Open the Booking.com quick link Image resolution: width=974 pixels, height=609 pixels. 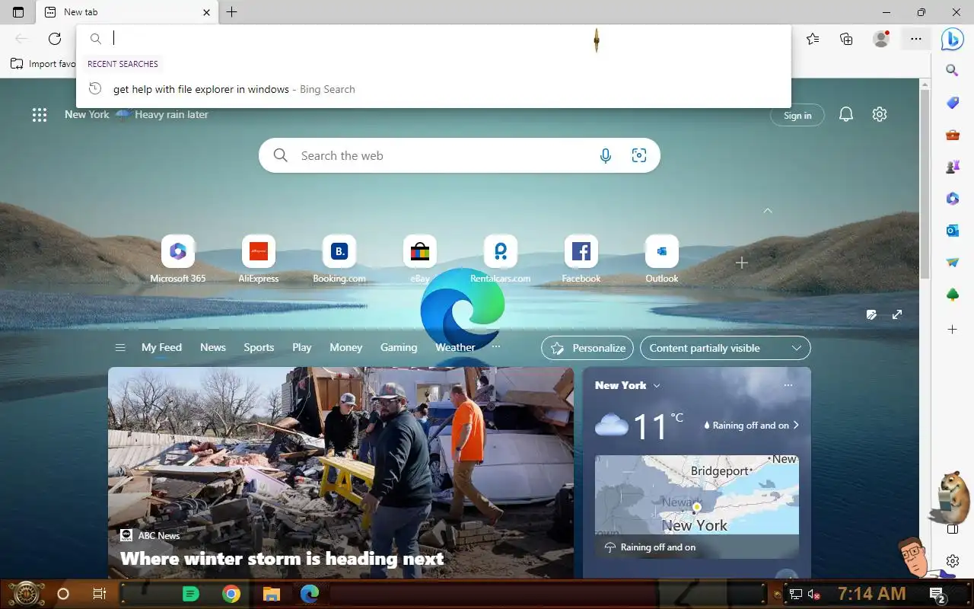click(x=339, y=259)
